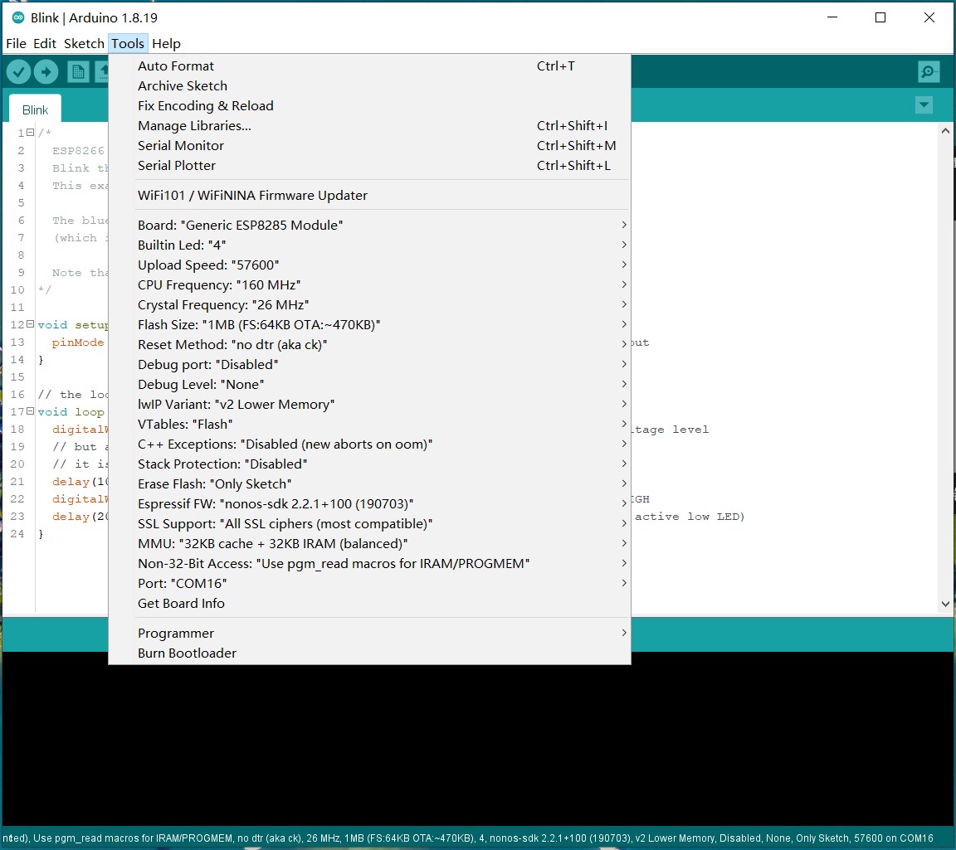This screenshot has width=956, height=850.
Task: Open Non-32-Bit Access submenu entry
Action: [x=369, y=564]
